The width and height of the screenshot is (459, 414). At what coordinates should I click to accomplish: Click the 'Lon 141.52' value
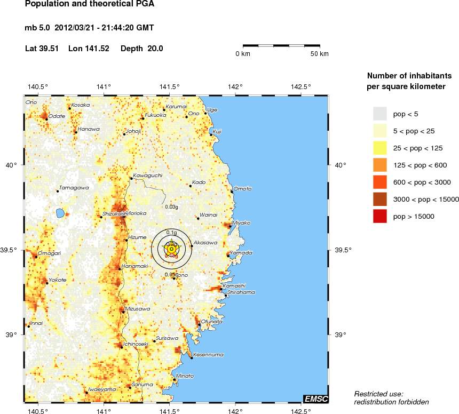pos(89,49)
